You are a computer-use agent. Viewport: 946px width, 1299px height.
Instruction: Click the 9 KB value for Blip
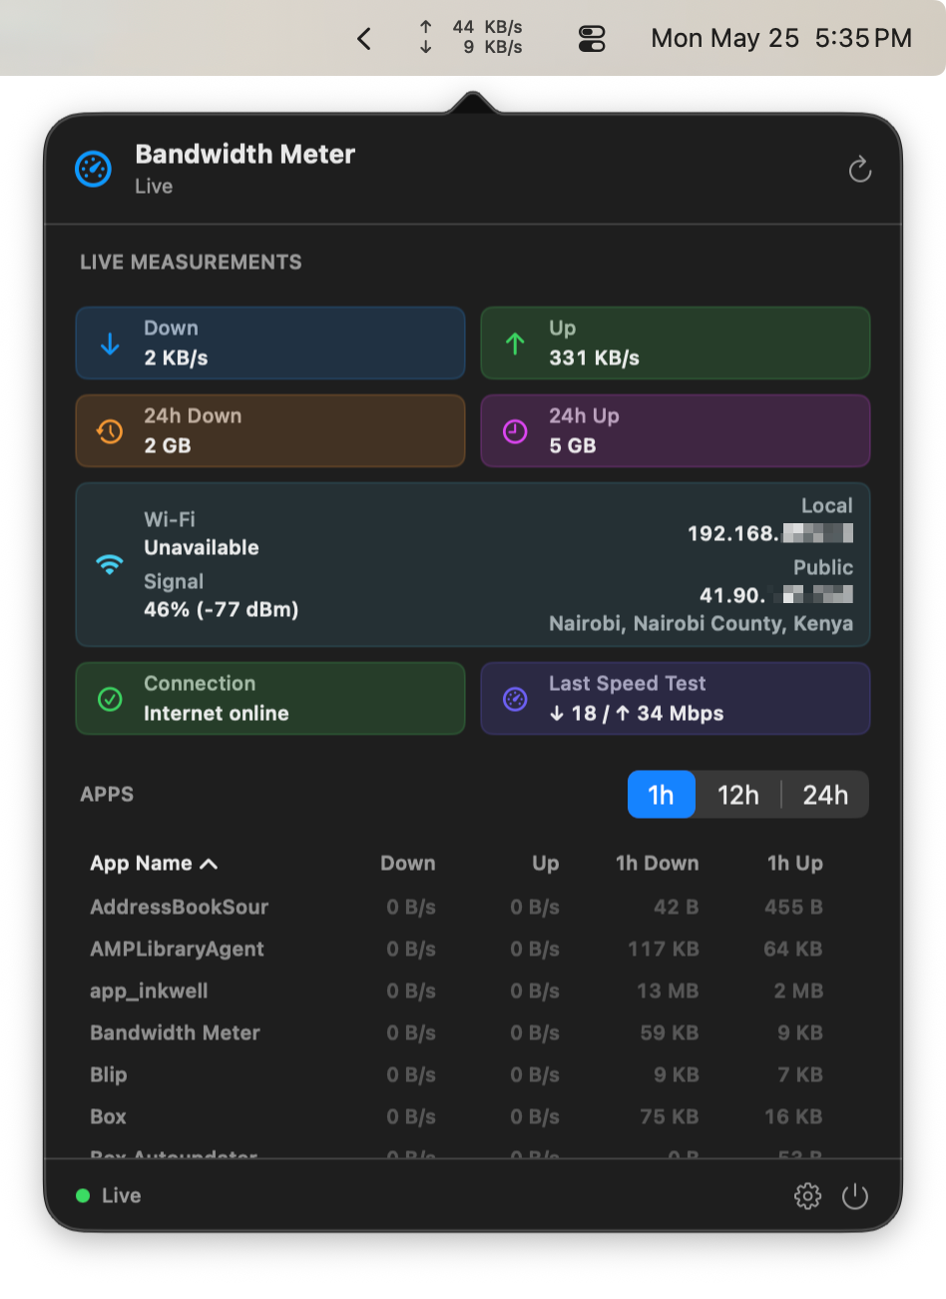(677, 1075)
